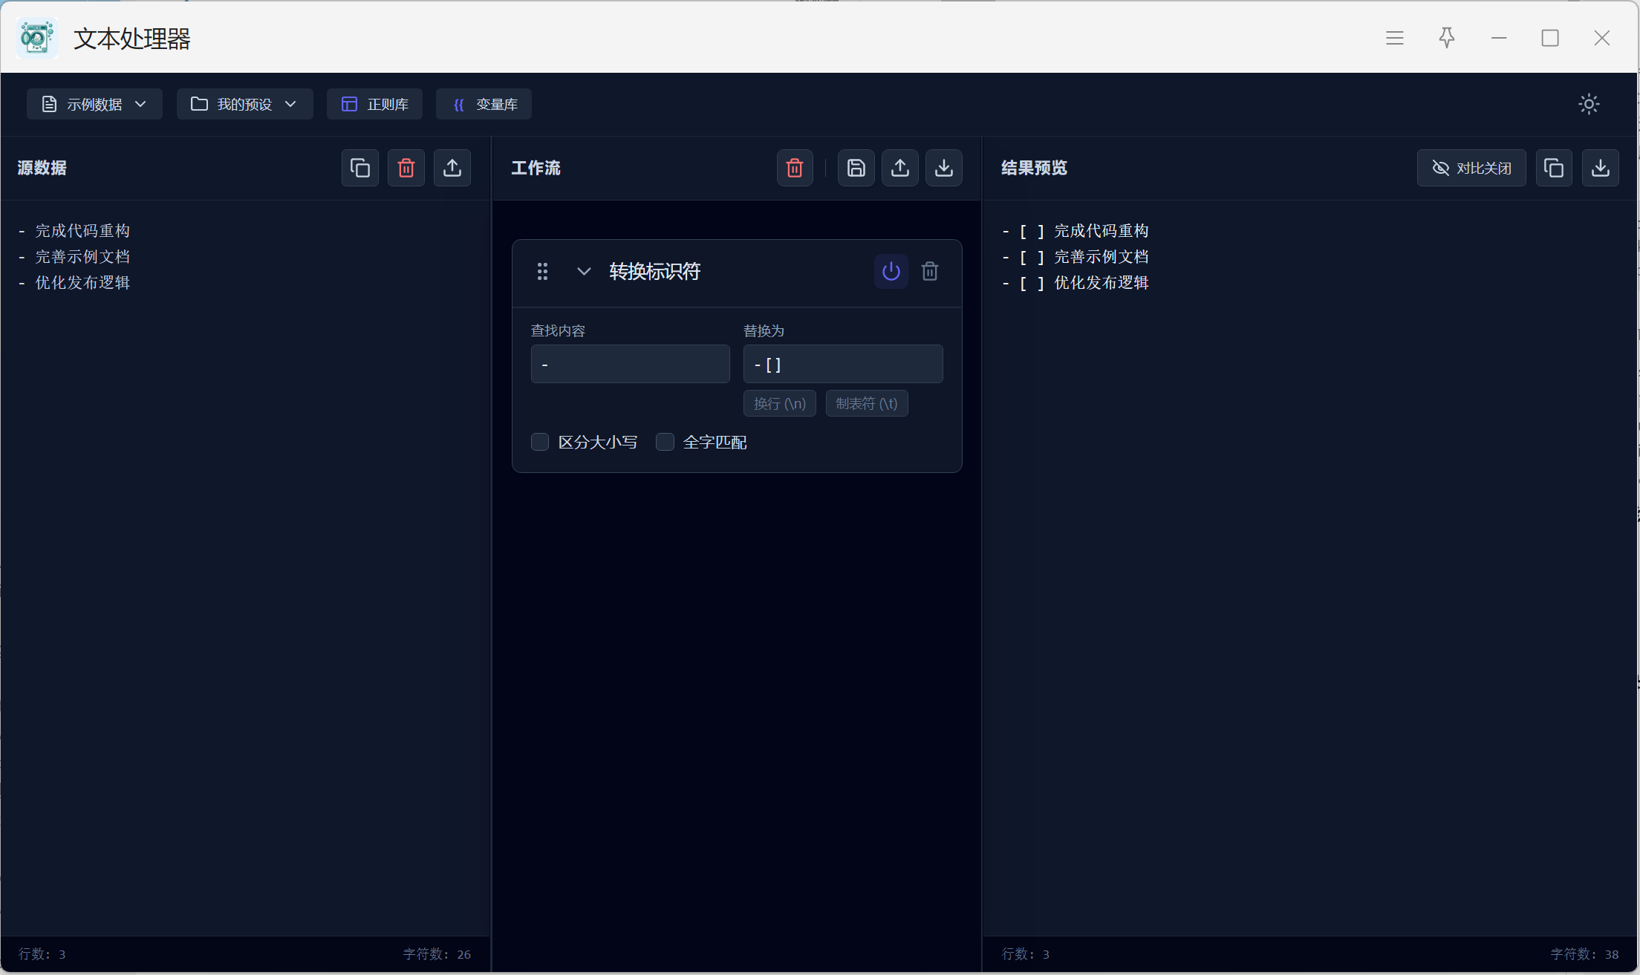Switch theme using the sun icon
The width and height of the screenshot is (1640, 975).
[1589, 104]
